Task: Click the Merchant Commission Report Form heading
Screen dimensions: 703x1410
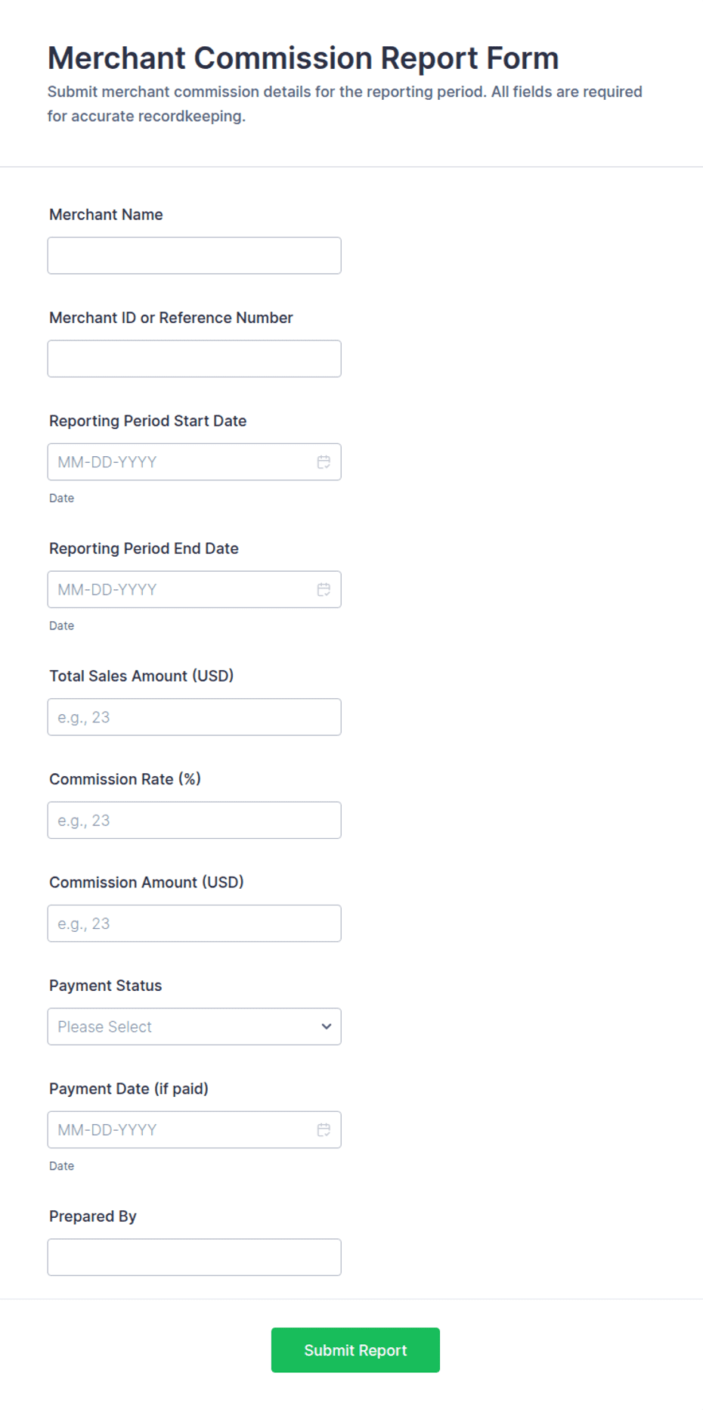Action: pyautogui.click(x=303, y=58)
